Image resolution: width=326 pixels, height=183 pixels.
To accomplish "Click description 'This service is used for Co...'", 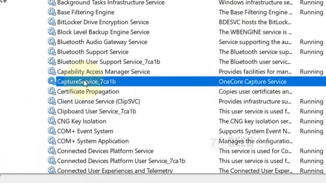I will tap(255, 151).
